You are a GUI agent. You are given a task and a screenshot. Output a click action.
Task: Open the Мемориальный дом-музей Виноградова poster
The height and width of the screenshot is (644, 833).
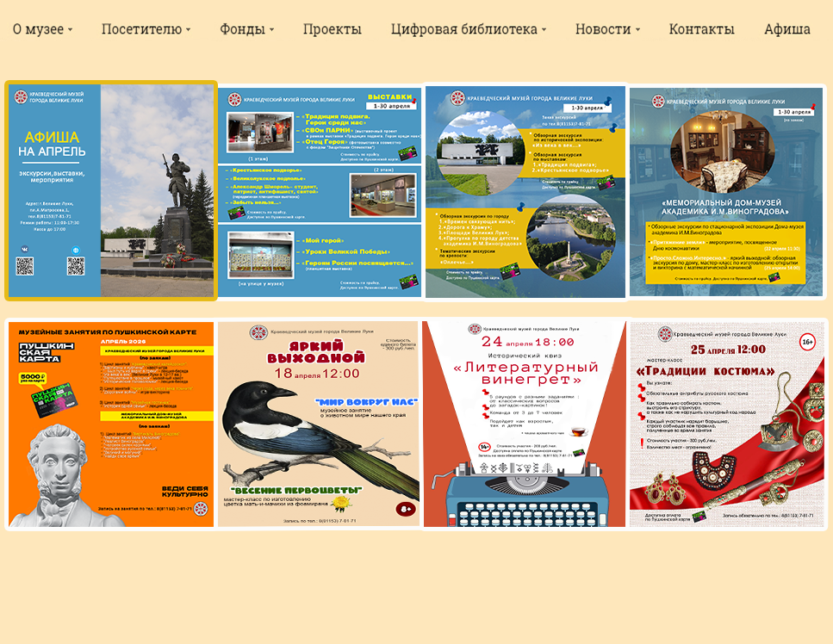[726, 191]
